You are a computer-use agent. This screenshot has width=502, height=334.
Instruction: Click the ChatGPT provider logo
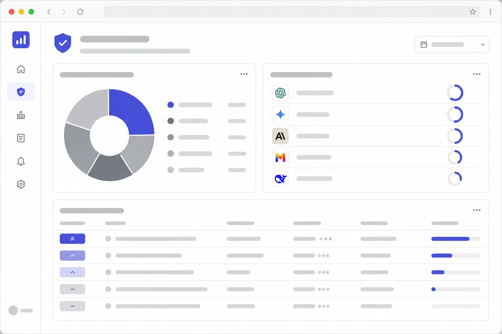(x=280, y=93)
